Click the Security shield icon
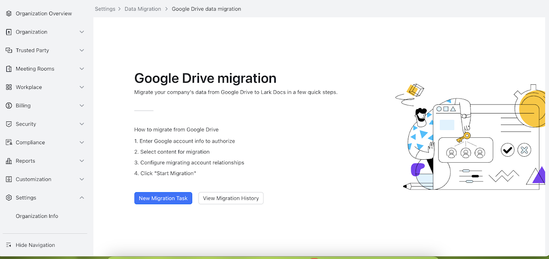Screen dimensions: 549x259 [x=9, y=124]
